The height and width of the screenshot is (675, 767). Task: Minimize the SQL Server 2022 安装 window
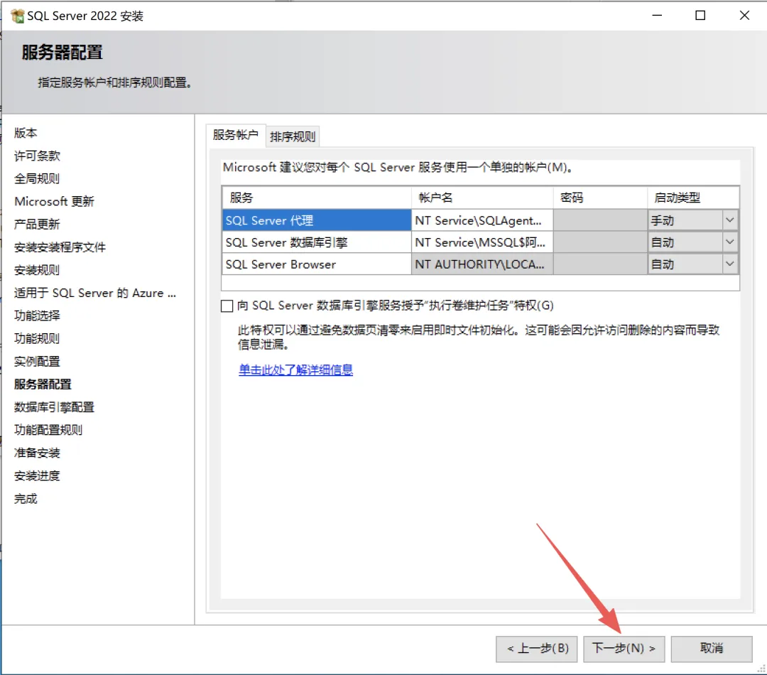[657, 16]
